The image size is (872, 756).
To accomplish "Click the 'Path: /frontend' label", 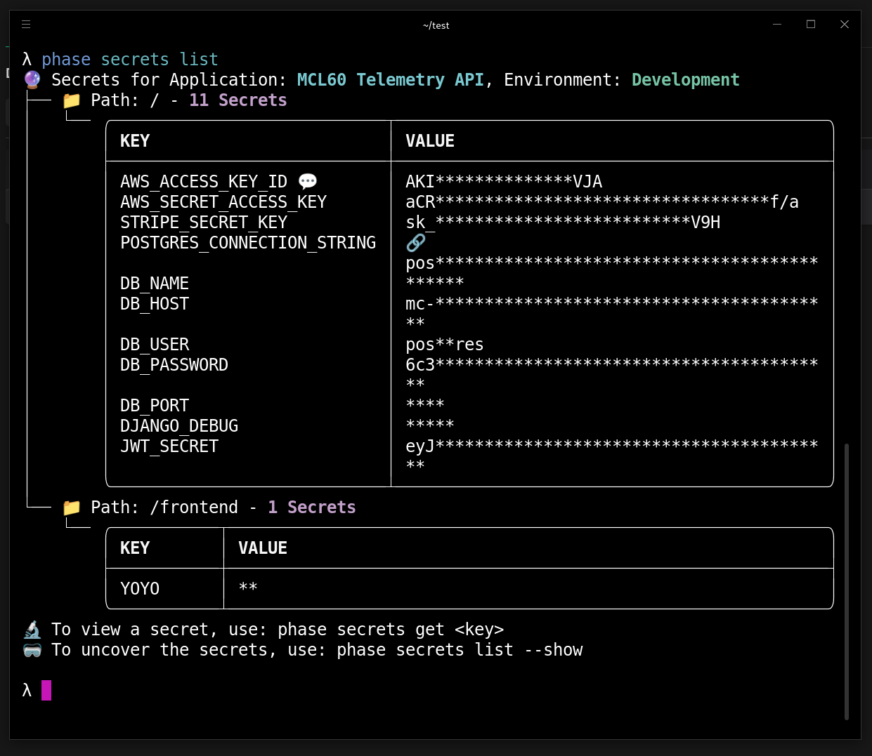I will point(164,508).
